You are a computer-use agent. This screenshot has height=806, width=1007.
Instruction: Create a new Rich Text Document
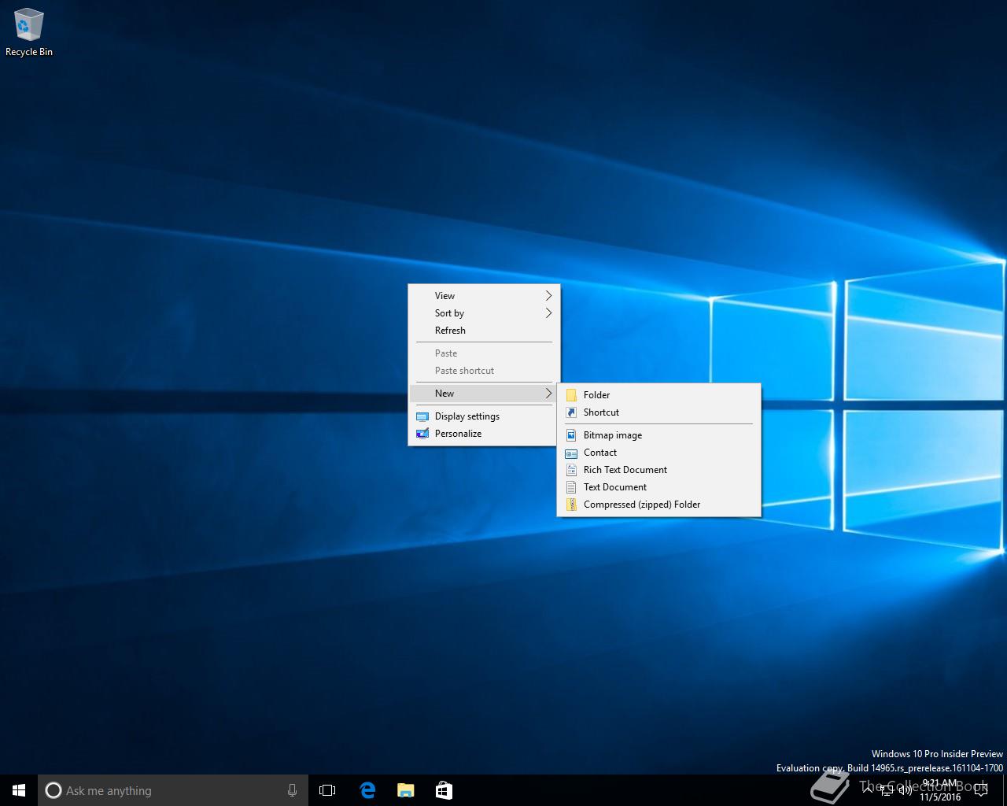click(x=658, y=470)
